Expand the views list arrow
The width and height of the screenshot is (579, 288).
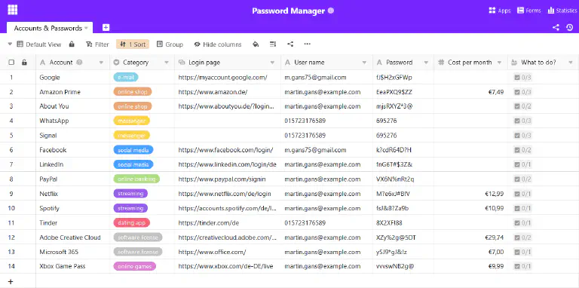pos(10,44)
